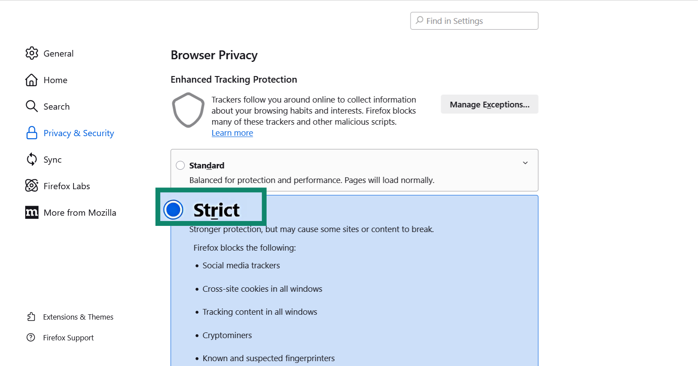The image size is (698, 366).
Task: Click the General settings gear icon
Action: tap(31, 53)
